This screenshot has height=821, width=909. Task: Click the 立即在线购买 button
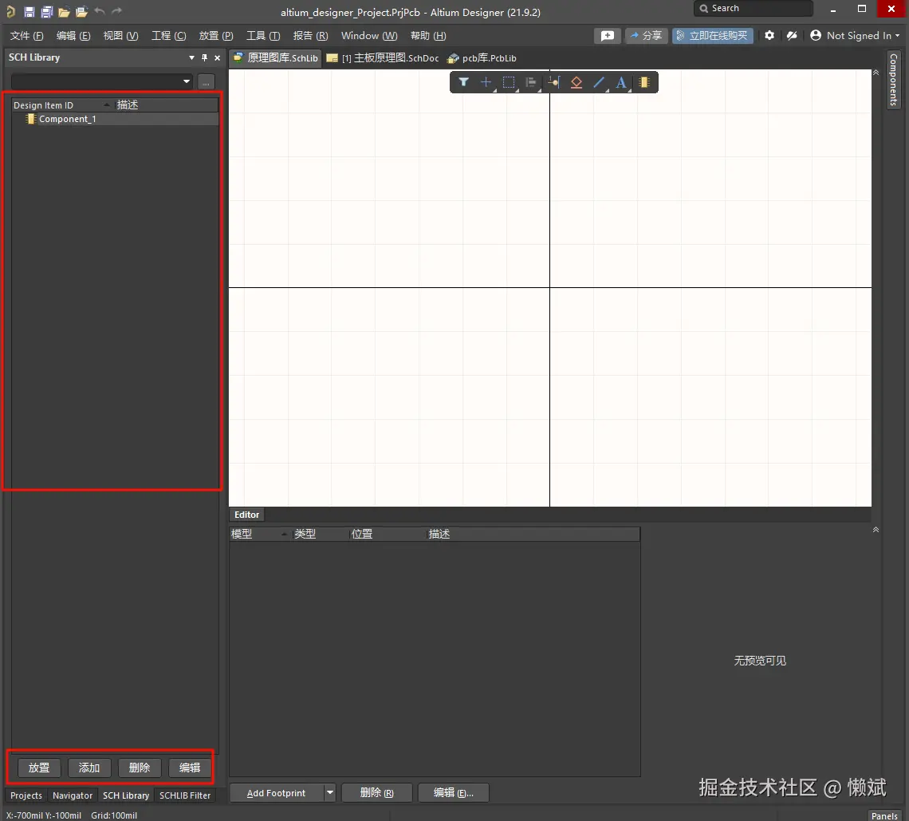coord(713,36)
